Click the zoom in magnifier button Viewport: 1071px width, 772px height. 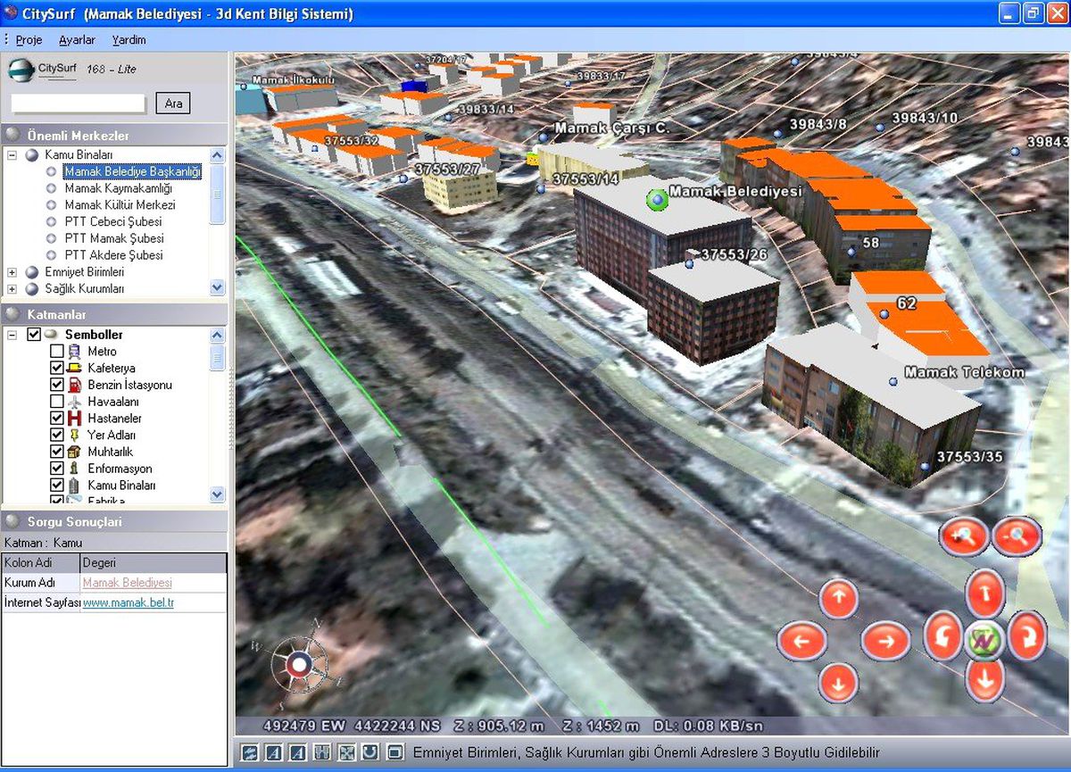point(964,536)
